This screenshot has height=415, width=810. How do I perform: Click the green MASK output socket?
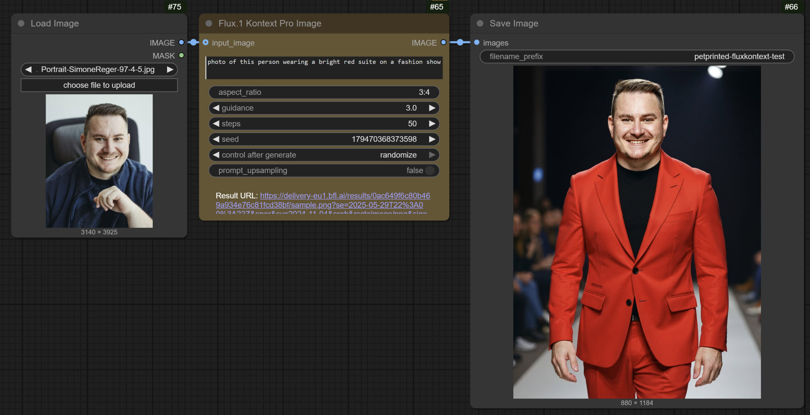click(181, 56)
